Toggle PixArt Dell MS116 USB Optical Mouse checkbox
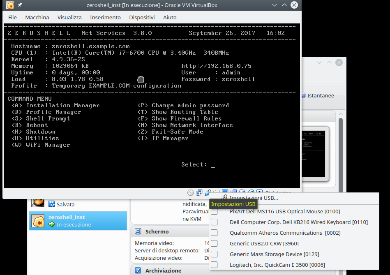This screenshot has height=275, width=390. [x=214, y=212]
